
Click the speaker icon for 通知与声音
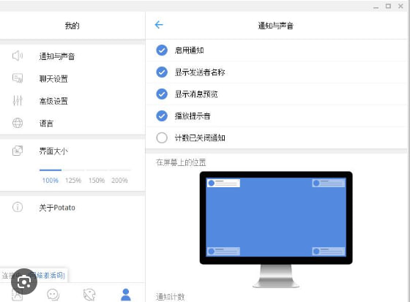tap(18, 56)
